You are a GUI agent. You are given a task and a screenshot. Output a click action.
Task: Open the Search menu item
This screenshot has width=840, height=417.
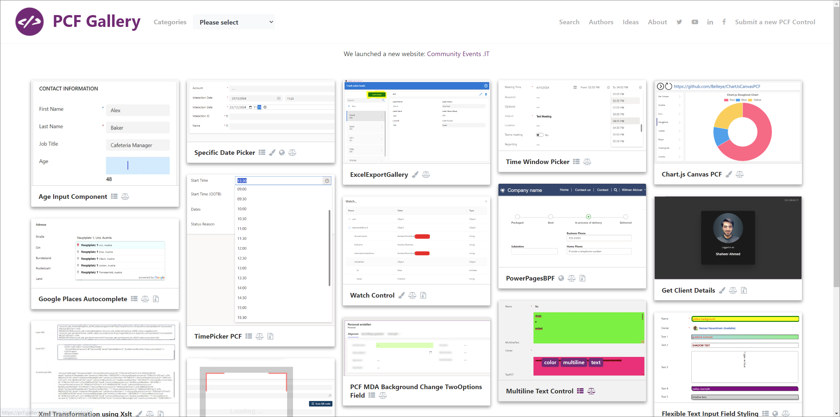point(569,22)
